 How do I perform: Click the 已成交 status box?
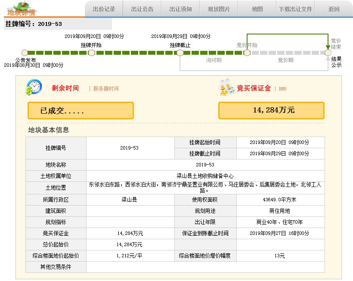[x=81, y=111]
